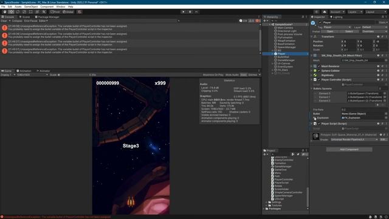Switch to the Package Manager tab
This screenshot has height=219, width=389.
[x=47, y=17]
